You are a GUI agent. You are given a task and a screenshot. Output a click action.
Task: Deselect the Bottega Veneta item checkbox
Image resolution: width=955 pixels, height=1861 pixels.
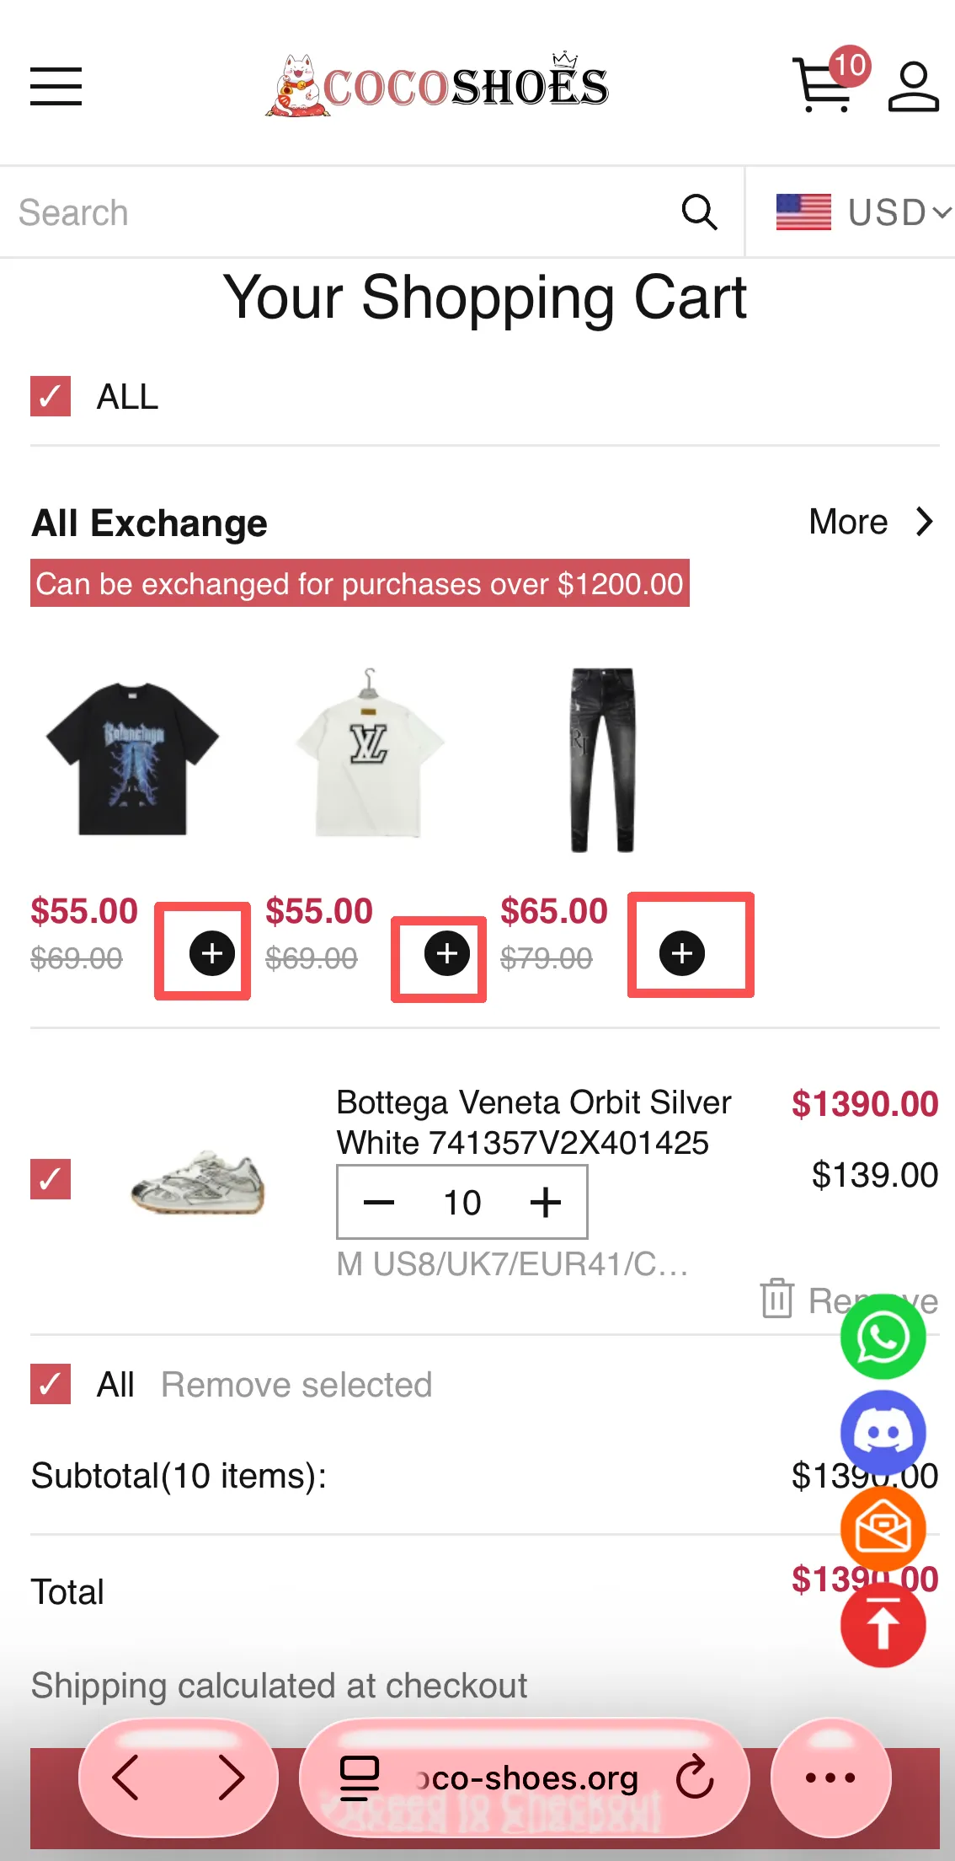pos(51,1178)
